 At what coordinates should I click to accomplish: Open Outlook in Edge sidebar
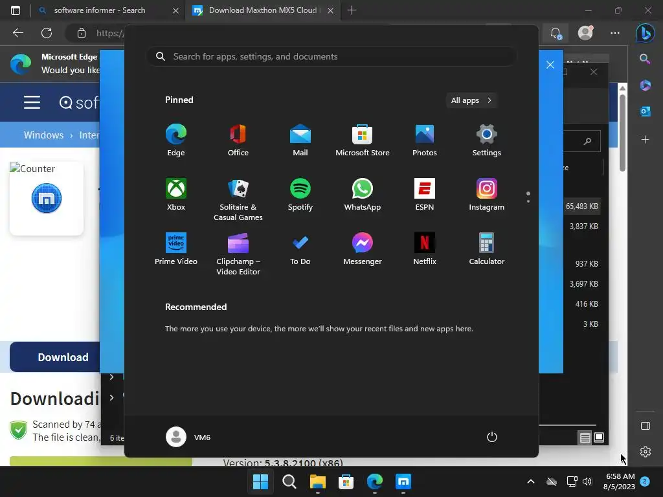coord(646,111)
